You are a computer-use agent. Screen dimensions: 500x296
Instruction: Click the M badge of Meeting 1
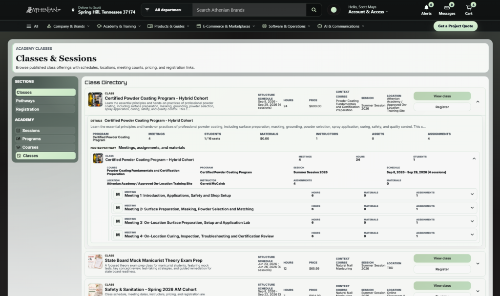point(118,194)
